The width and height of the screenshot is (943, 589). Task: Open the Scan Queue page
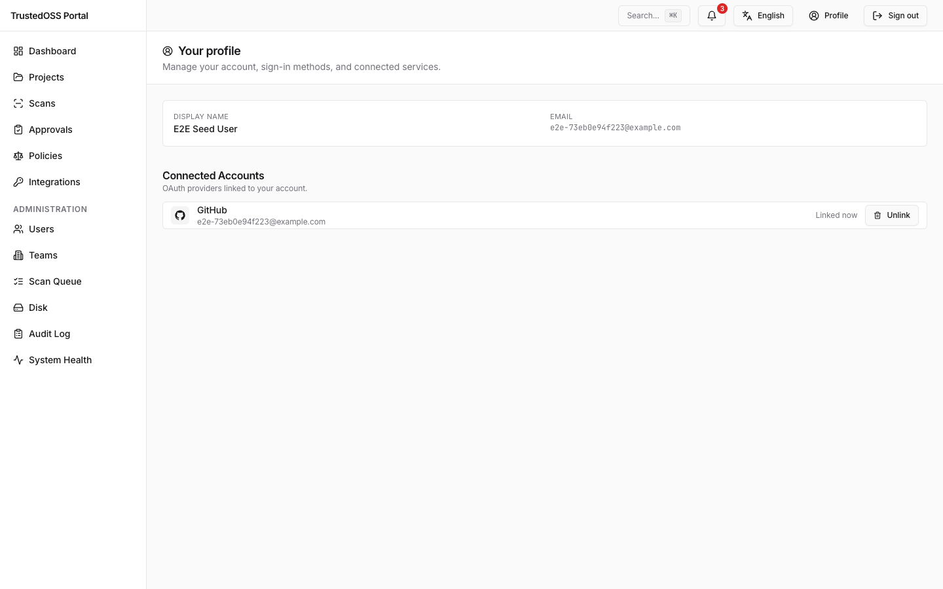(x=73, y=281)
